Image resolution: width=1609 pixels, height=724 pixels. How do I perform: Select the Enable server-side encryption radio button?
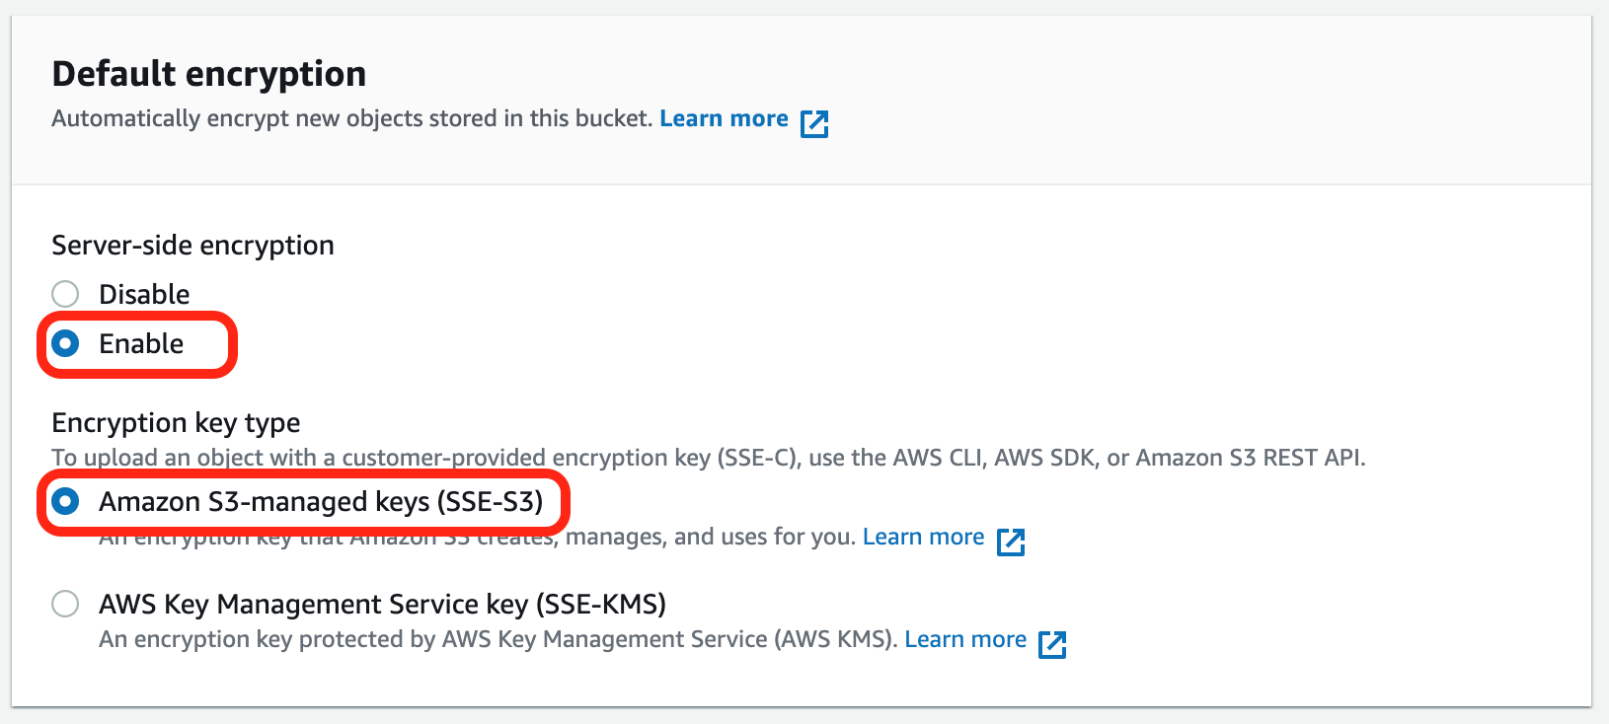coord(64,344)
